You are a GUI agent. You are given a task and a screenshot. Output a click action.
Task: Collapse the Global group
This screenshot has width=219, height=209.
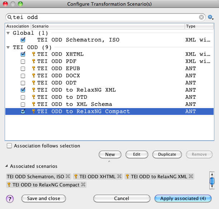9,33
